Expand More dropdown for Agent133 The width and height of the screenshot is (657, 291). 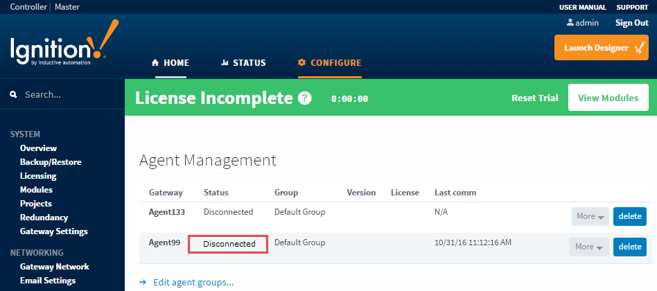coord(590,216)
